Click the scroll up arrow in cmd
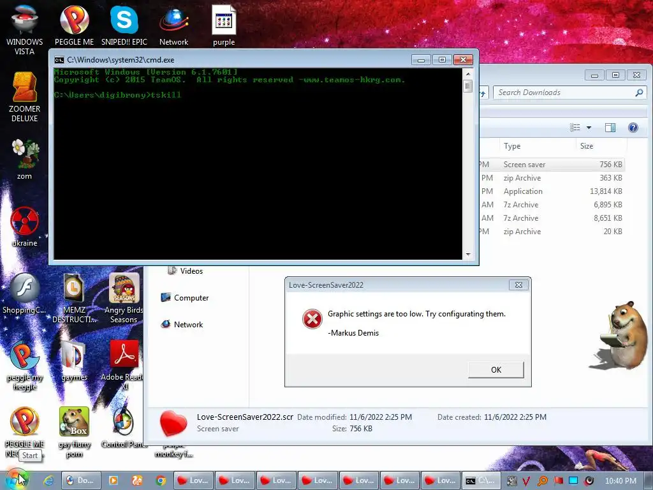Image resolution: width=653 pixels, height=490 pixels. [x=467, y=74]
